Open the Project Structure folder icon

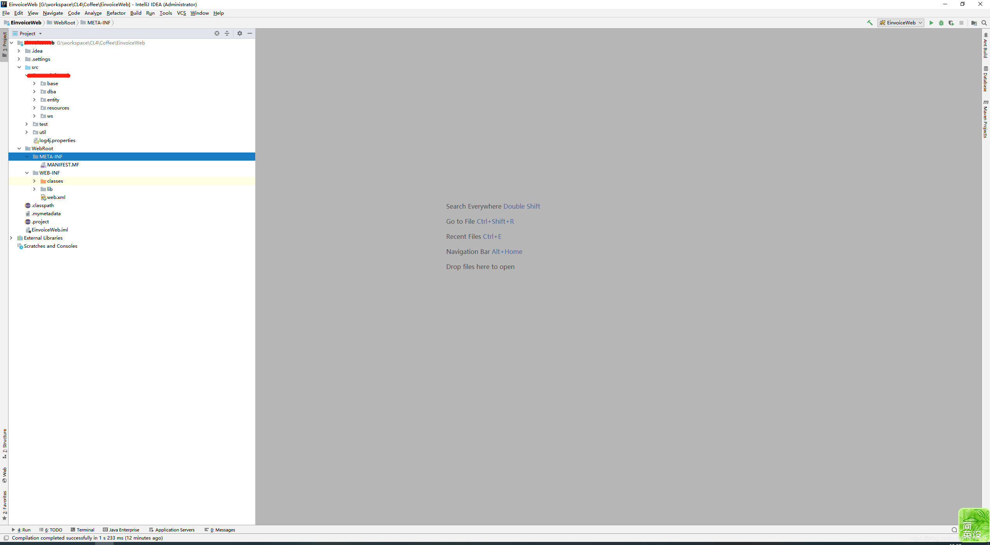pos(974,23)
